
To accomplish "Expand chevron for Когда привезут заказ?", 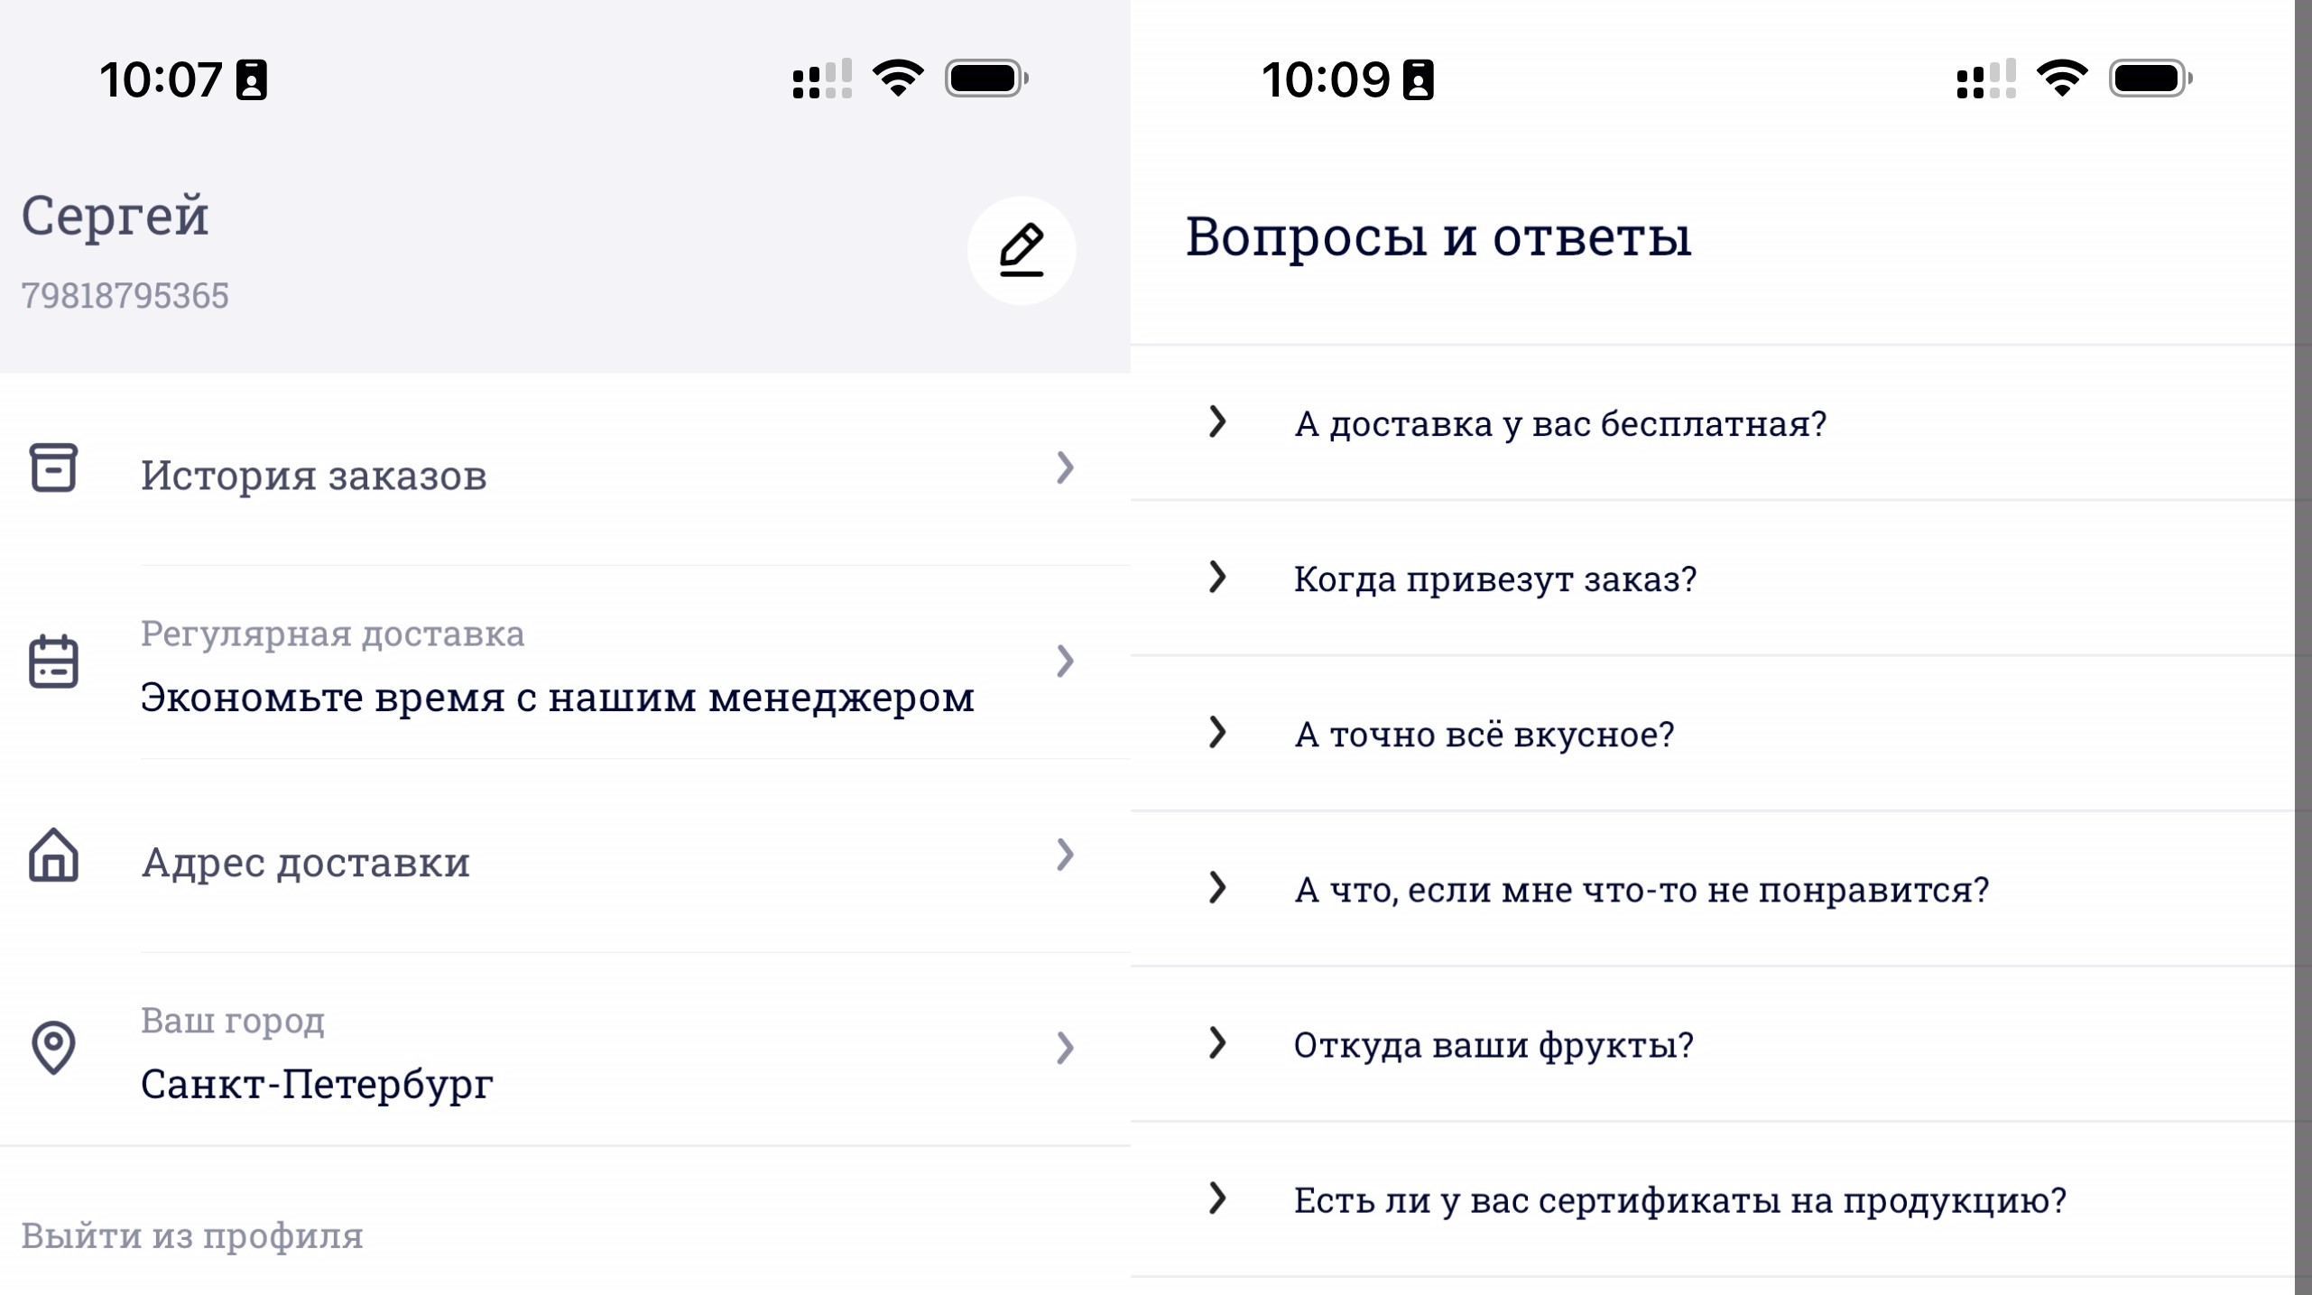I will pyautogui.click(x=1217, y=577).
